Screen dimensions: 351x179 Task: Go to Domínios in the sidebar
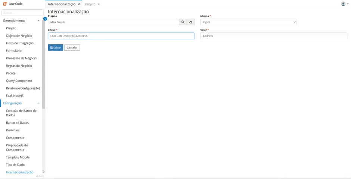coord(13,130)
